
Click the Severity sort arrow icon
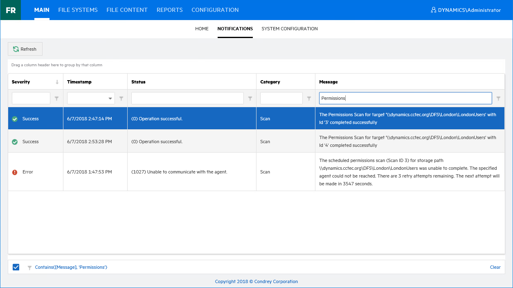coord(57,82)
